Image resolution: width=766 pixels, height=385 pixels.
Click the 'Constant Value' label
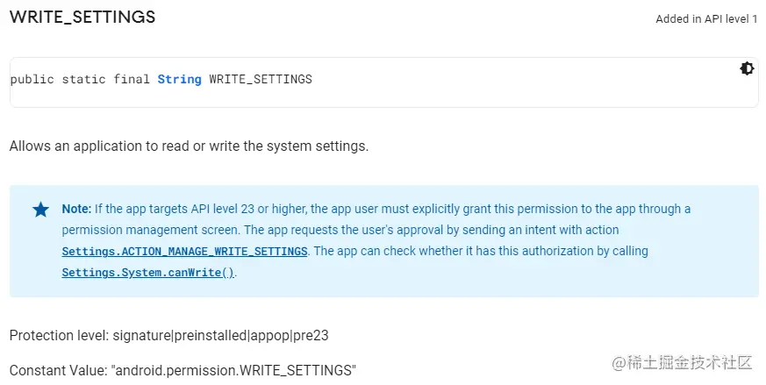pyautogui.click(x=58, y=370)
